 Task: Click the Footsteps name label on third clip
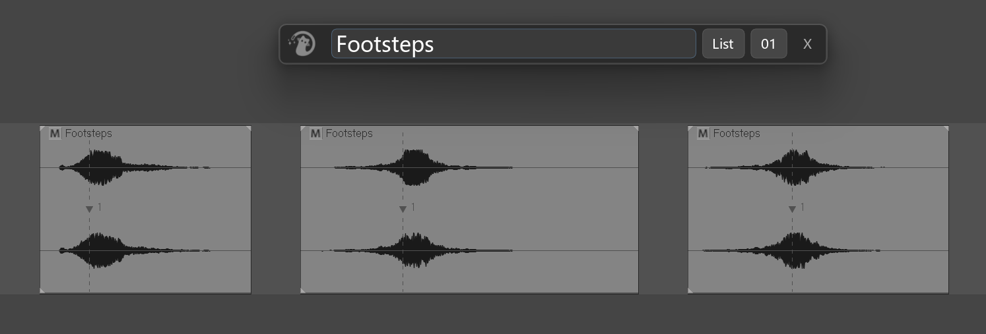737,134
